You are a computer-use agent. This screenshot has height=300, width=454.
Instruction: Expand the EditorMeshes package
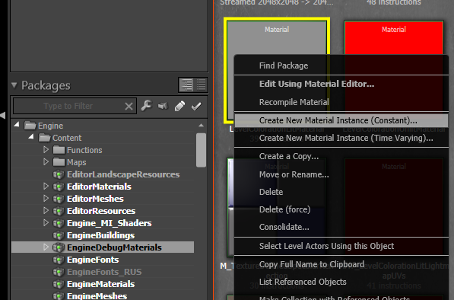point(46,198)
